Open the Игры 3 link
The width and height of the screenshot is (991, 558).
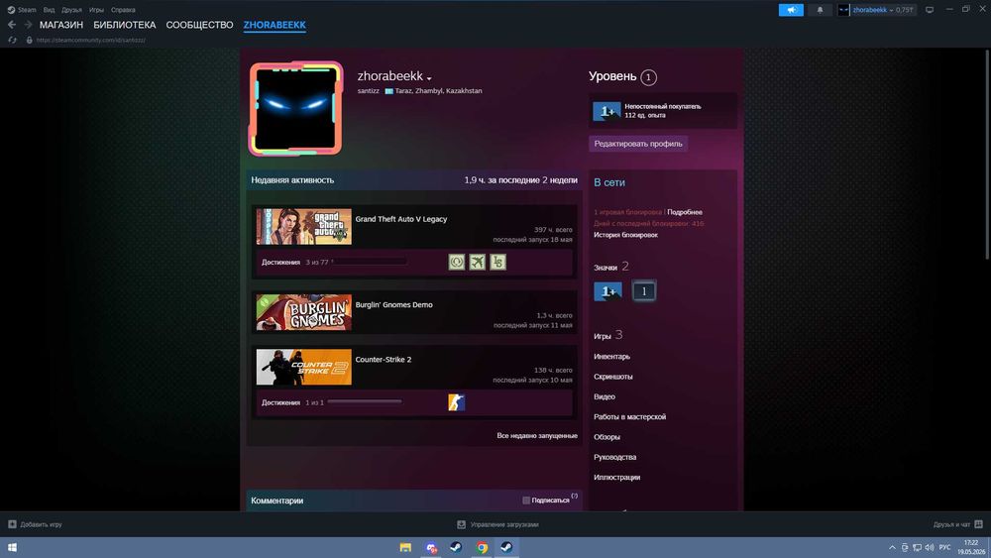[x=608, y=336]
